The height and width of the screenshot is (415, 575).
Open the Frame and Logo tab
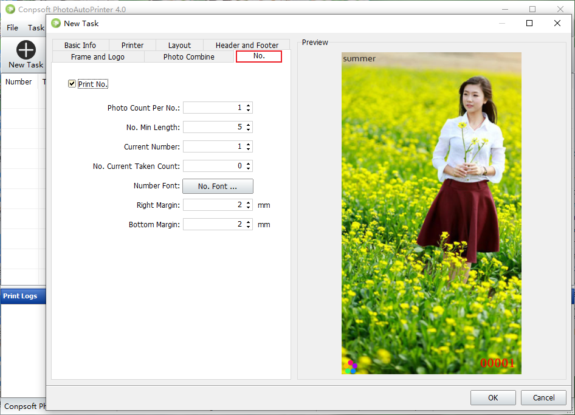[98, 57]
